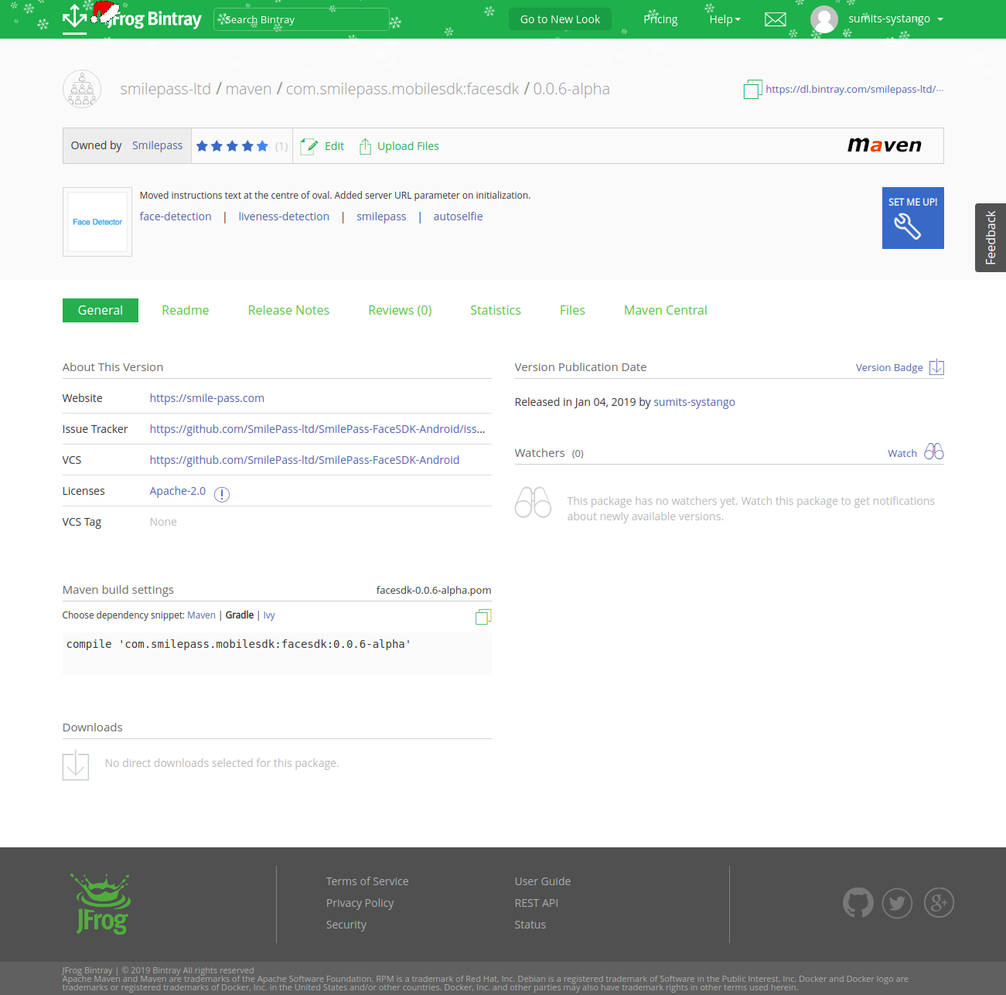Open the User Guide

[543, 881]
